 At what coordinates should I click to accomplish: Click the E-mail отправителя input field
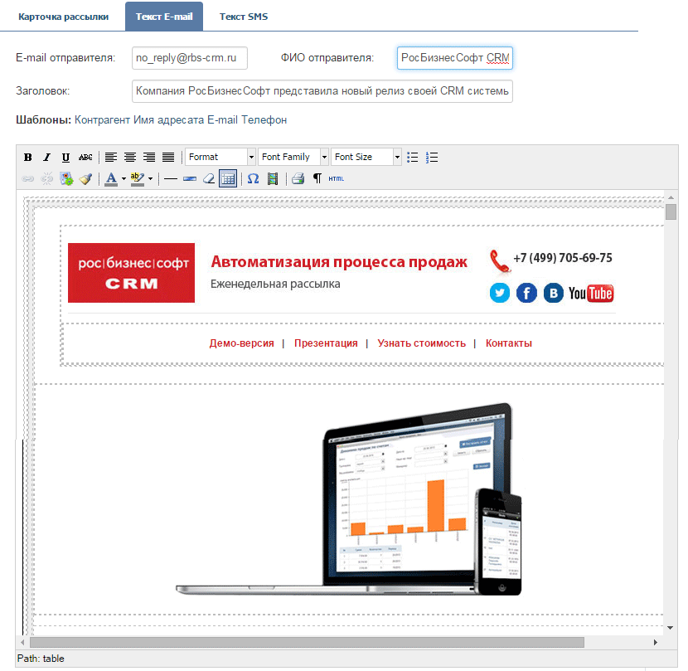pos(189,58)
